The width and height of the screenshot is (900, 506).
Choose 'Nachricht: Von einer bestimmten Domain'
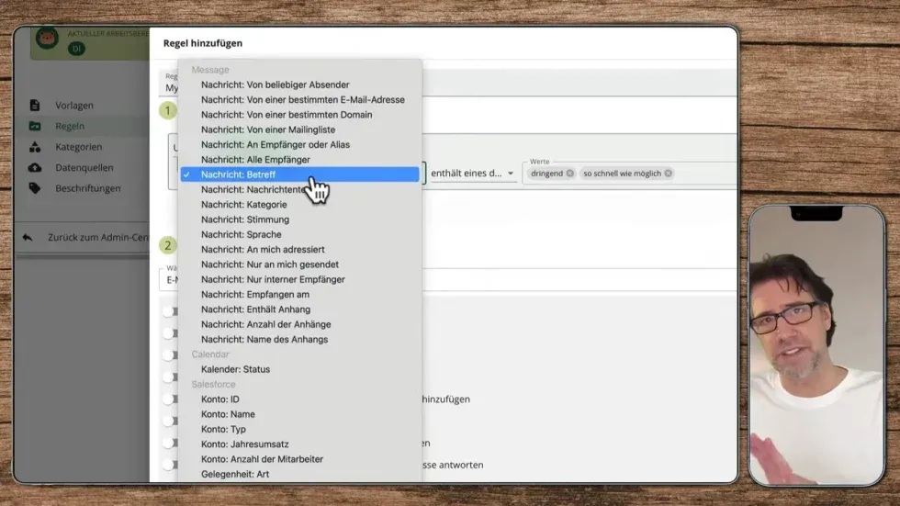tap(287, 115)
